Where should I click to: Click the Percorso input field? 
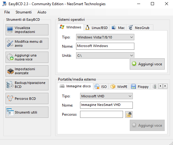tap(102, 114)
